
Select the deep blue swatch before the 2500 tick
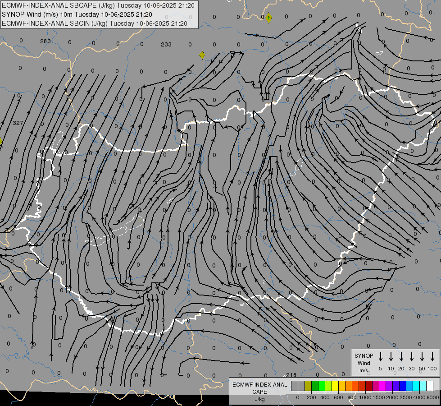point(403,386)
